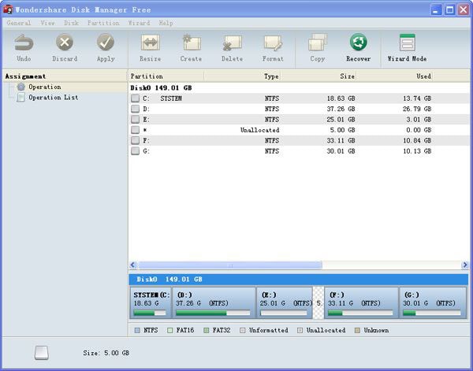Viewport: 473px width, 371px height.
Task: Click the scroll left arrow
Action: 133,265
